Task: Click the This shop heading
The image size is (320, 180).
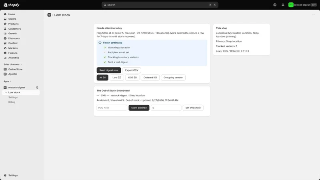Action: [222, 28]
